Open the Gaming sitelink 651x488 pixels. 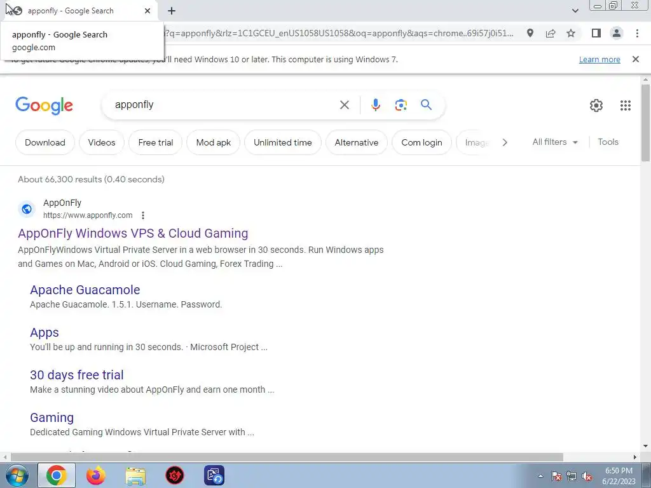click(x=52, y=417)
